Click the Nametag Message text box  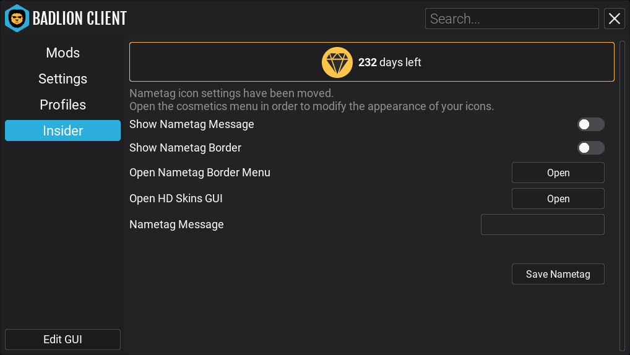pyautogui.click(x=542, y=225)
